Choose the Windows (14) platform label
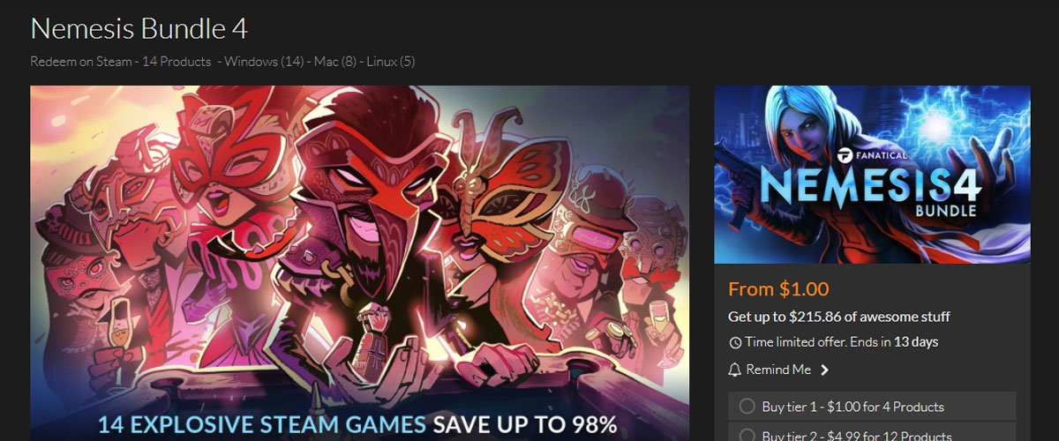This screenshot has width=1059, height=441. (264, 62)
